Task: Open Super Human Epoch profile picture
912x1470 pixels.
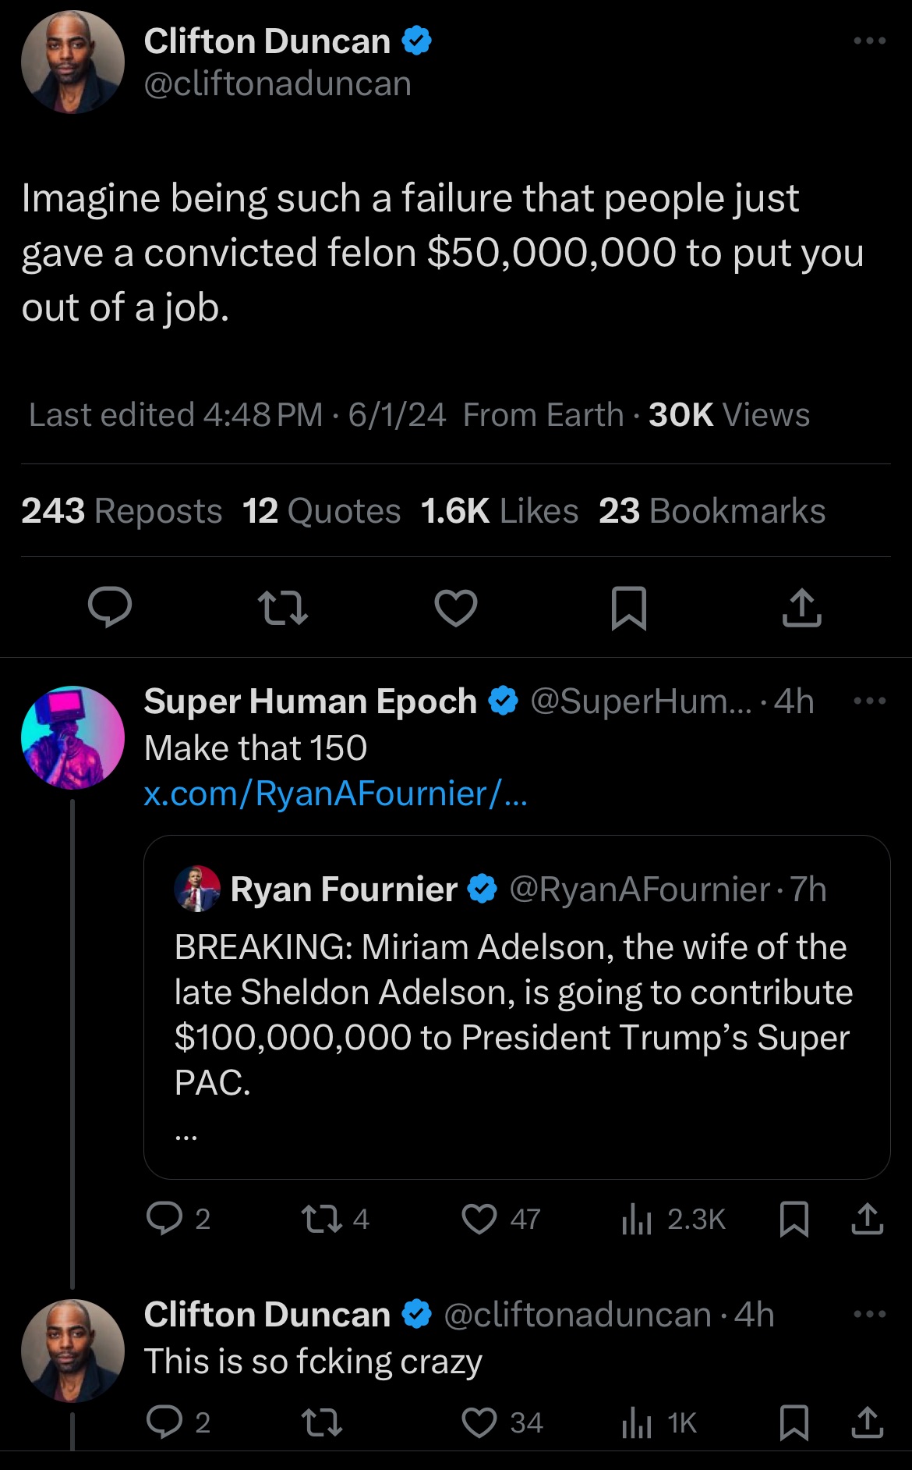Action: tap(72, 737)
